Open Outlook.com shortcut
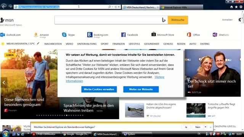This screenshot has height=137, width=244. 10,35
